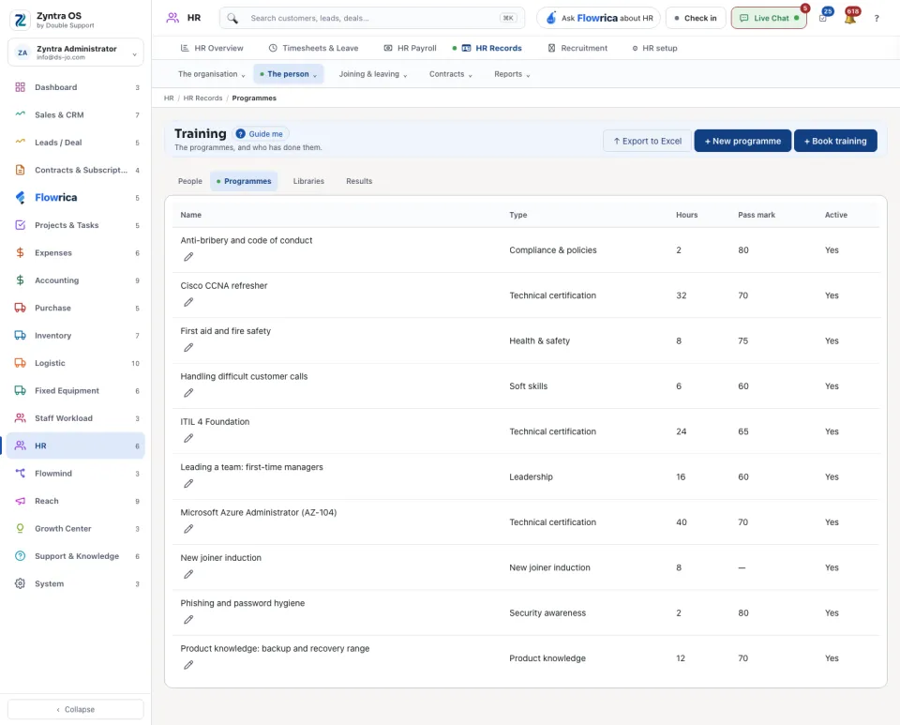
Task: Open System settings in the sidebar
Action: (x=76, y=583)
